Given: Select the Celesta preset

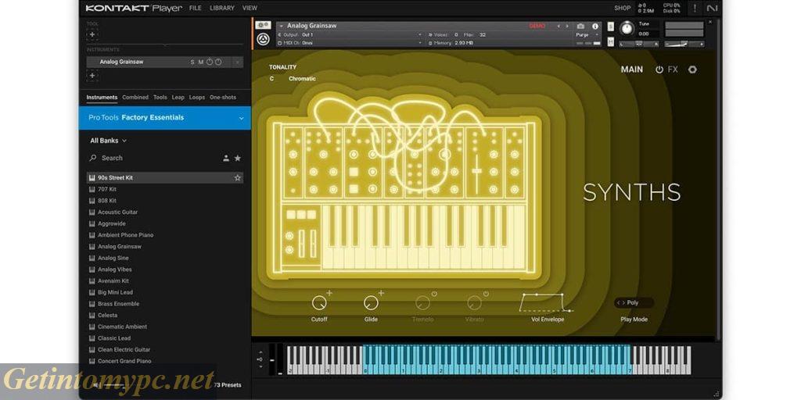Looking at the screenshot, I should (165, 316).
